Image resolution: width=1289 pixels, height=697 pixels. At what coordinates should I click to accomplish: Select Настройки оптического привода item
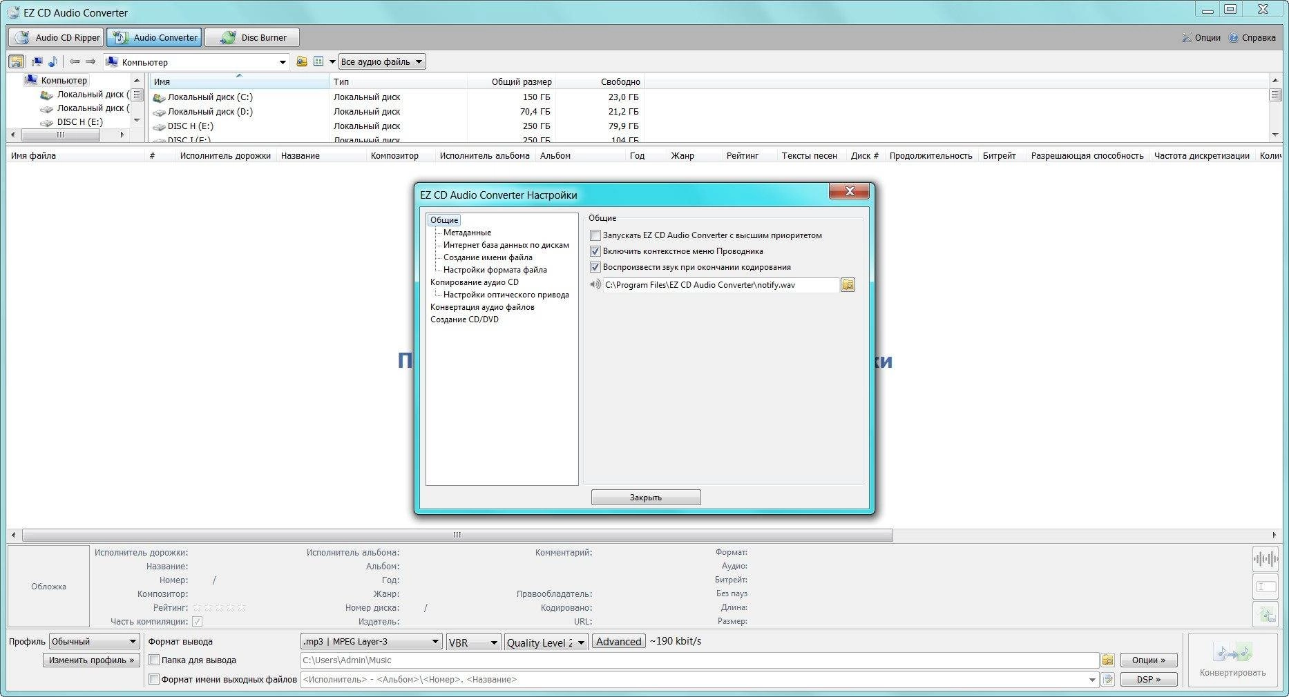[506, 295]
